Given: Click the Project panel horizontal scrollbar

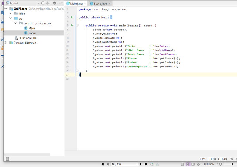Looking at the screenshot, I should (27, 155).
